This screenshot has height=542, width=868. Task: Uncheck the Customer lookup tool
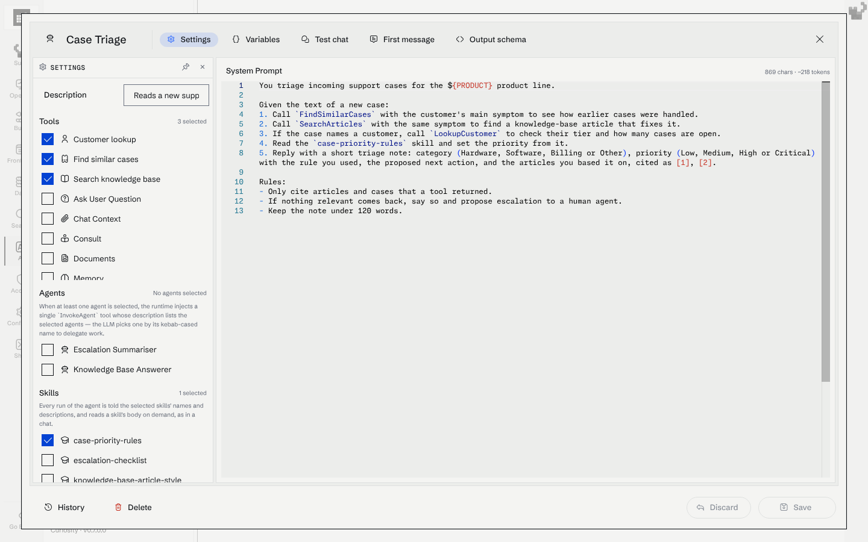[x=48, y=139]
